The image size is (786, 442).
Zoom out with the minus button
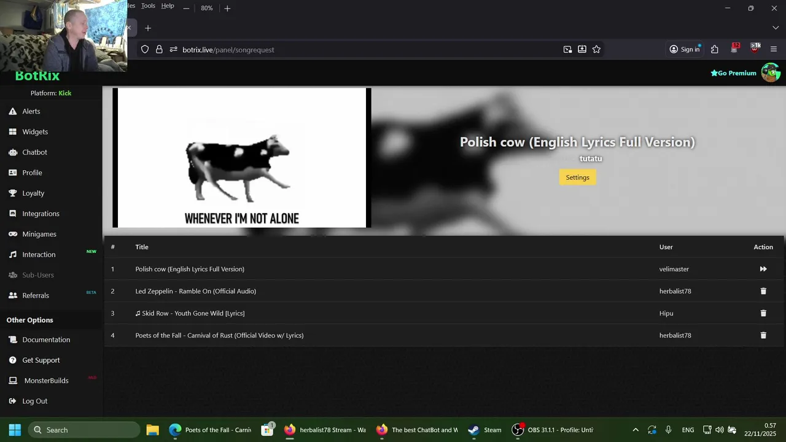click(186, 9)
